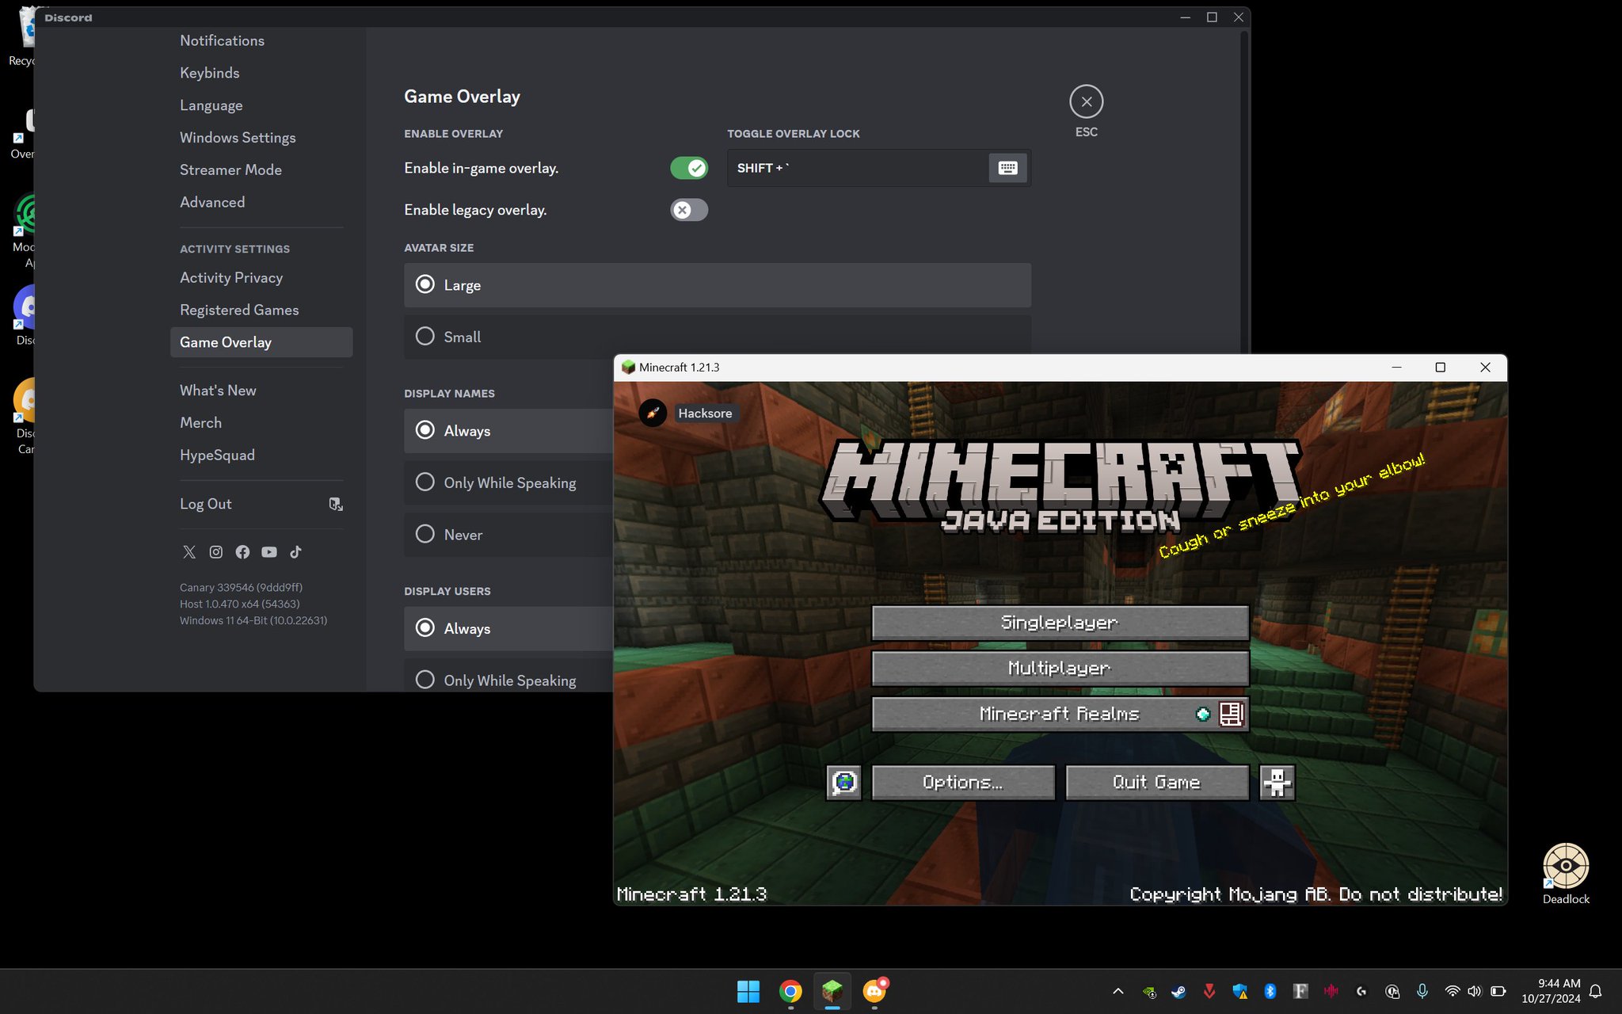
Task: Open Discord's Instagram social link
Action: click(215, 552)
